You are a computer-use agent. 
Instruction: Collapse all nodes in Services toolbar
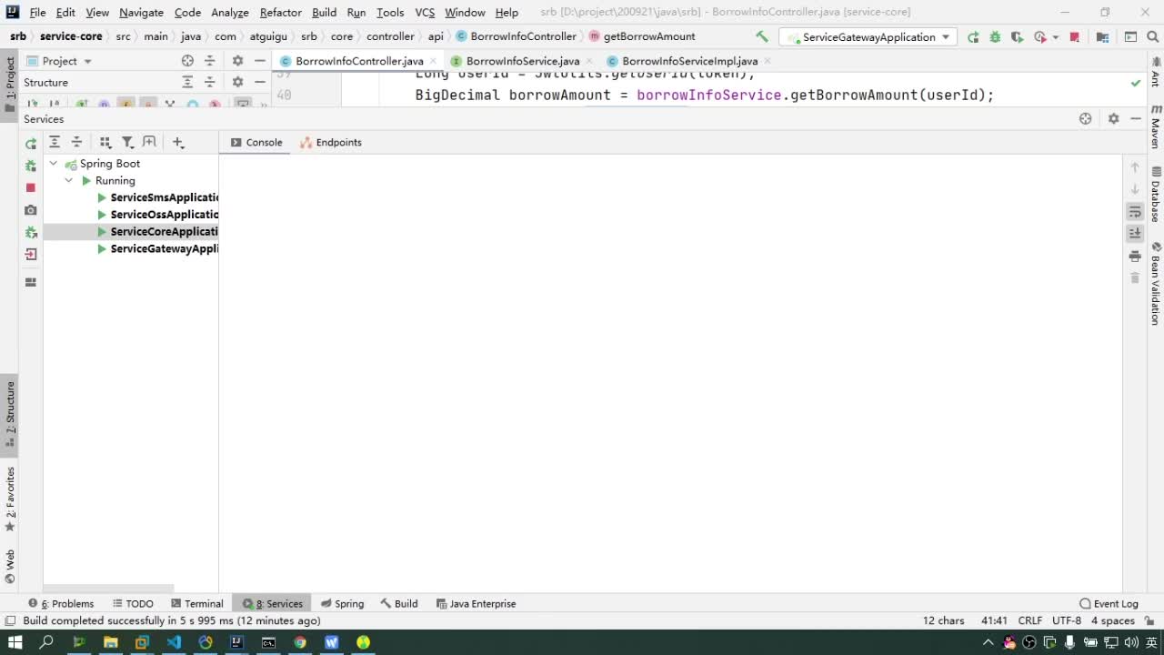pos(76,142)
